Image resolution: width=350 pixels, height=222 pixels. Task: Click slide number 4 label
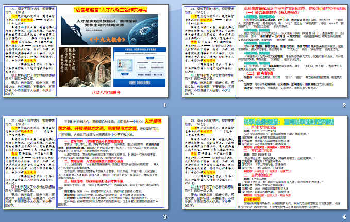pos(344,217)
